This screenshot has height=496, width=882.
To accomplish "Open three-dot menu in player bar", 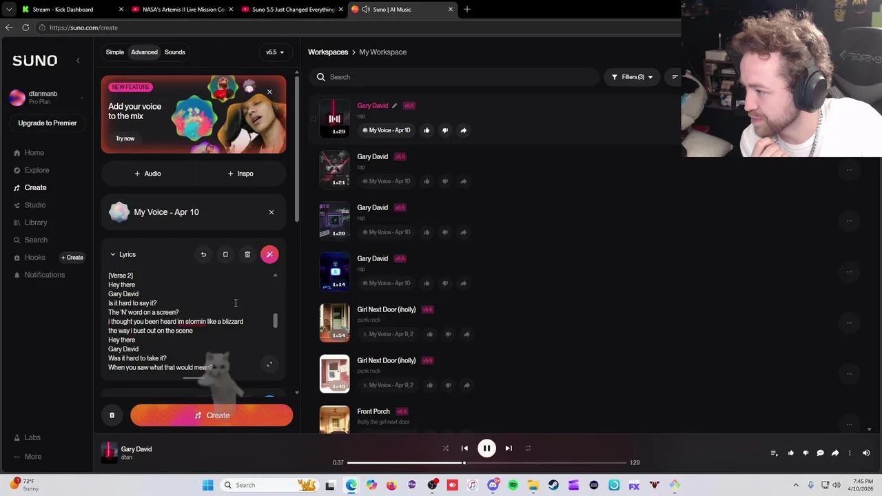I will tap(850, 453).
